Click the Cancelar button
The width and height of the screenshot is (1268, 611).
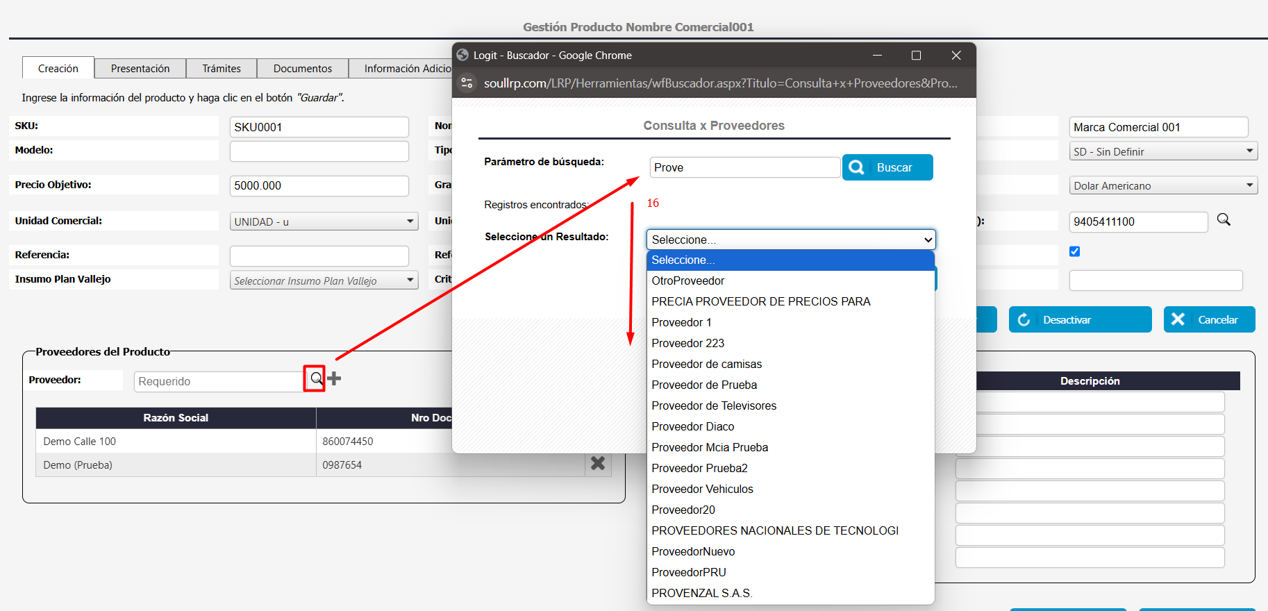click(1208, 319)
